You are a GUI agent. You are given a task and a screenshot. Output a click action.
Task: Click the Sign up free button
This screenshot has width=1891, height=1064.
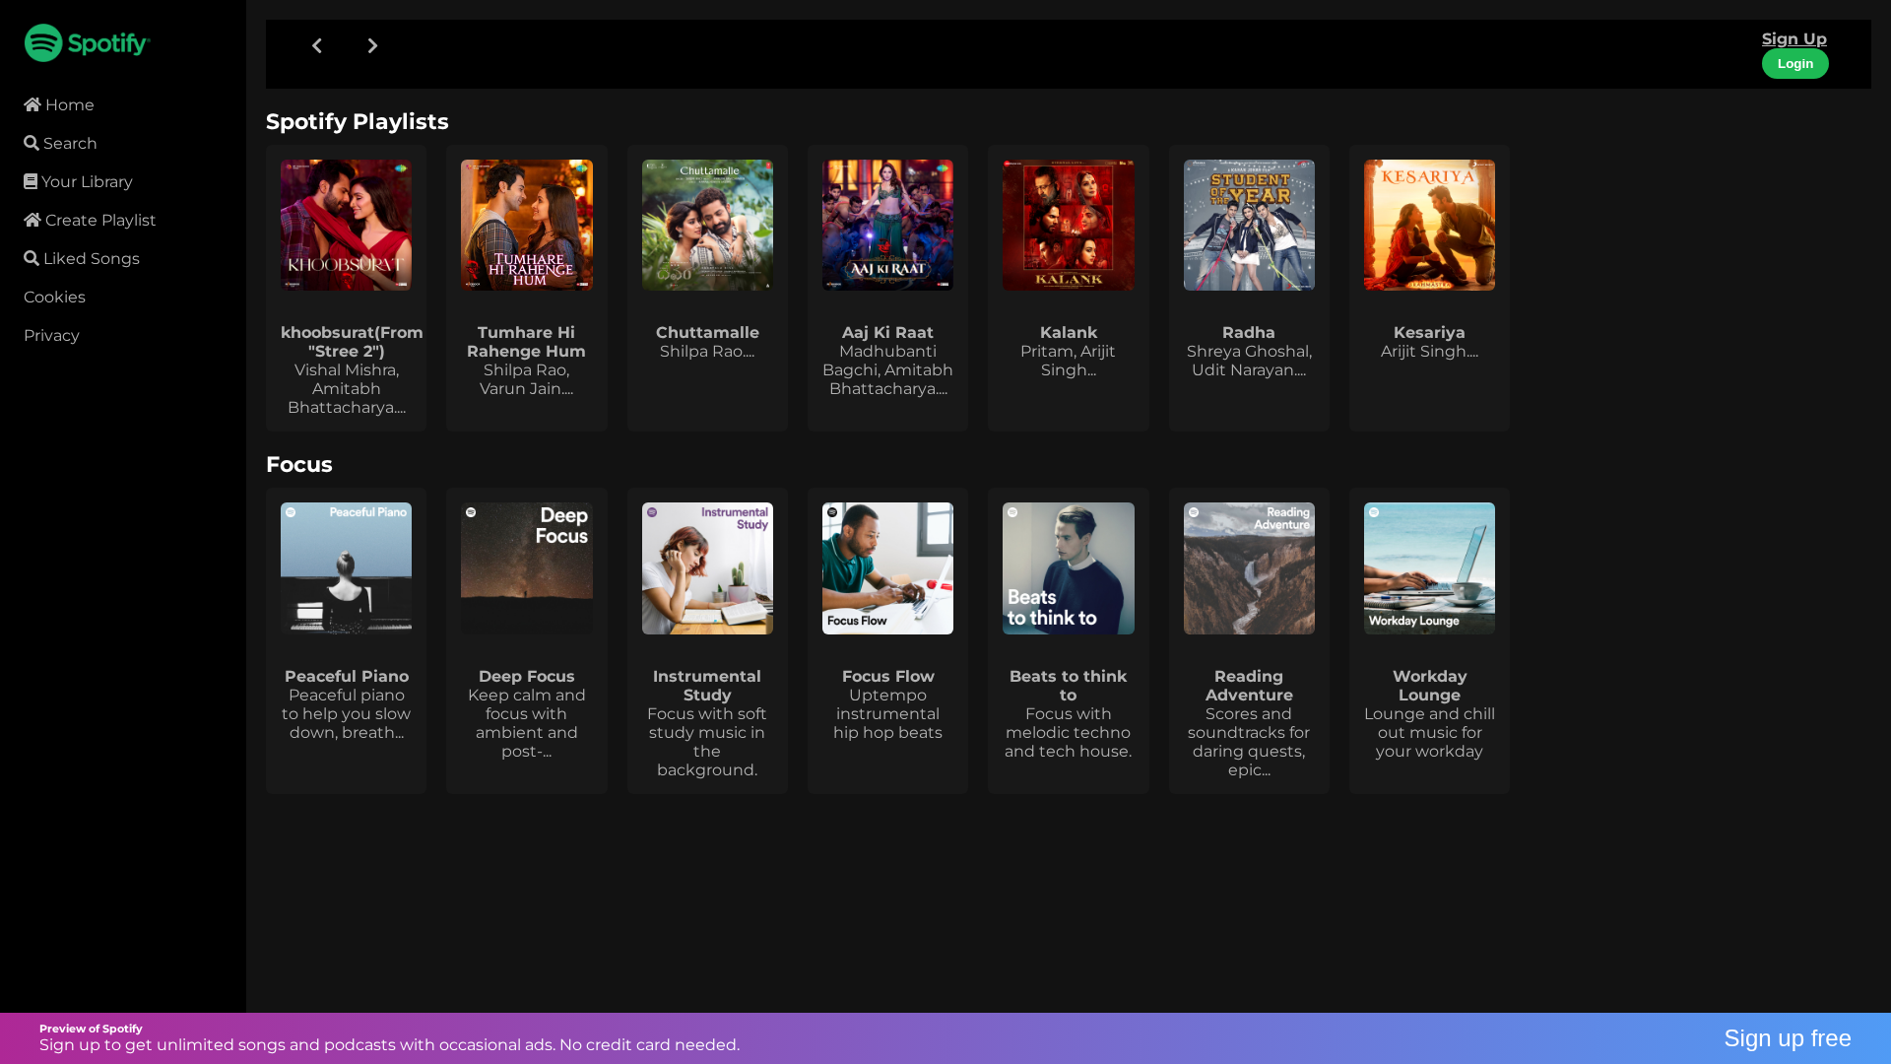tap(1787, 1038)
